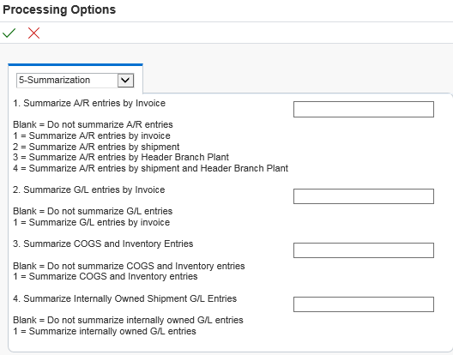Image resolution: width=453 pixels, height=355 pixels.
Task: Click '3 = Summarize A/R entries by Header Branch Plant'
Action: pos(121,157)
